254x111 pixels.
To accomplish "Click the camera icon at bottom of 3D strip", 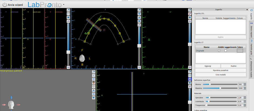I will pos(93,98).
